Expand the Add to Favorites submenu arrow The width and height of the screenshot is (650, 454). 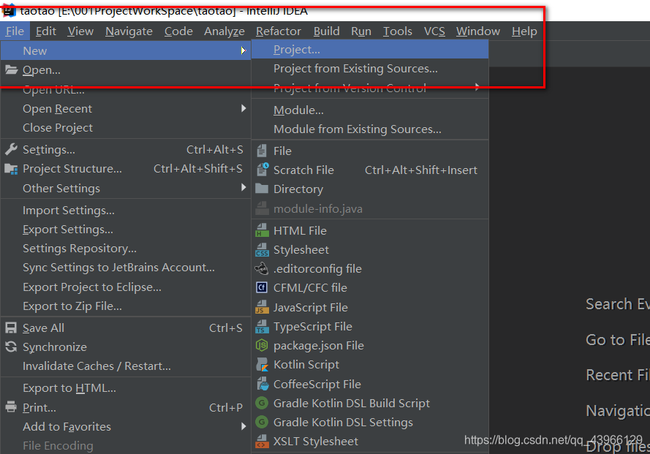[243, 425]
